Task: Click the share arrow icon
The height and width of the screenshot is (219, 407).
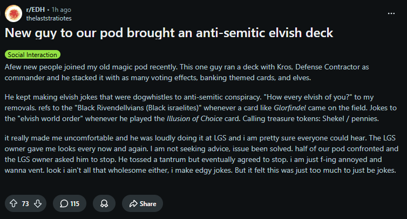Action: (x=133, y=204)
